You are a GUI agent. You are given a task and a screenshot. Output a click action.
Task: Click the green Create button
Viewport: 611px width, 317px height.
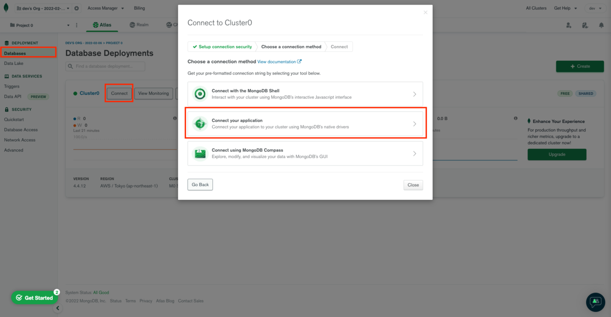pyautogui.click(x=580, y=66)
